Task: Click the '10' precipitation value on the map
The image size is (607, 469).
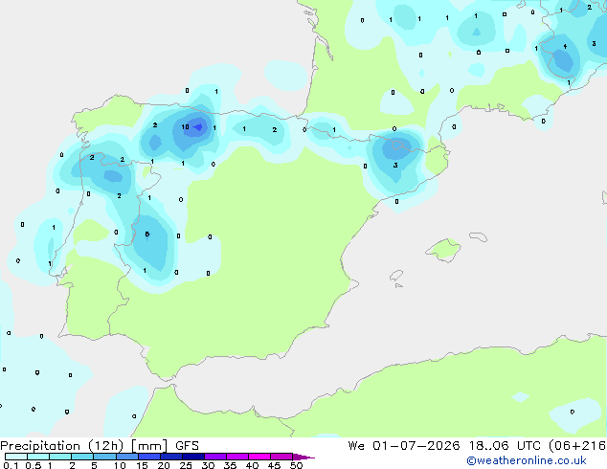Action: tap(185, 126)
